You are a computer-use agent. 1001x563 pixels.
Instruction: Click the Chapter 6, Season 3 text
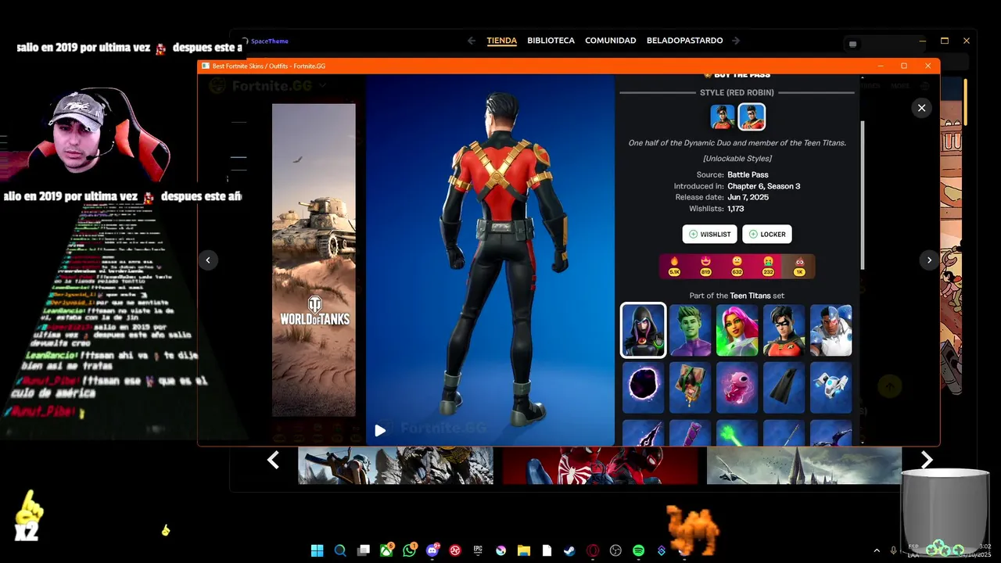763,186
